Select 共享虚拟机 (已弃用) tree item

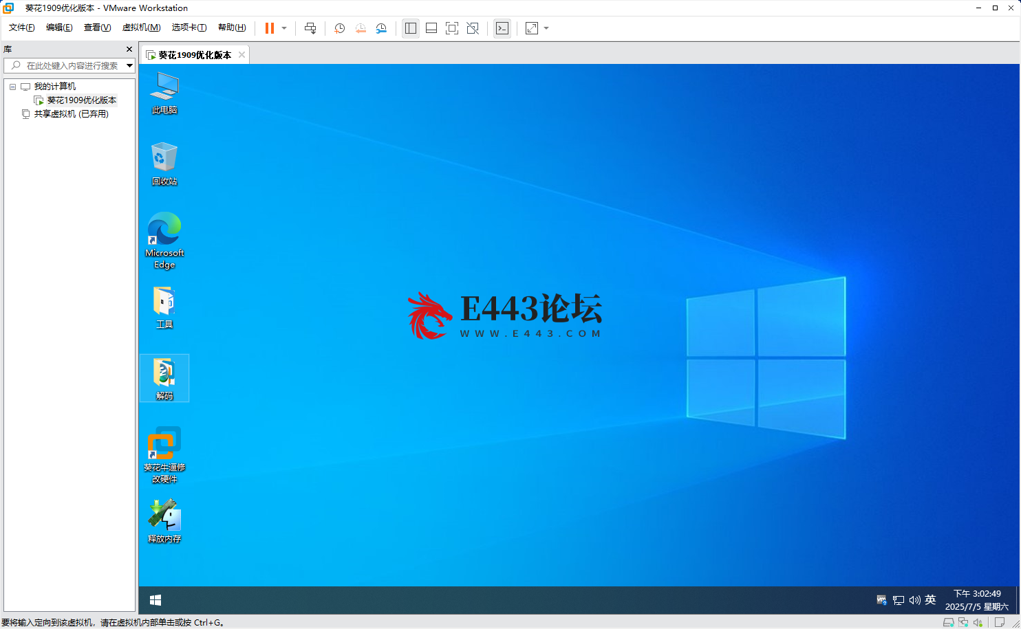[72, 114]
